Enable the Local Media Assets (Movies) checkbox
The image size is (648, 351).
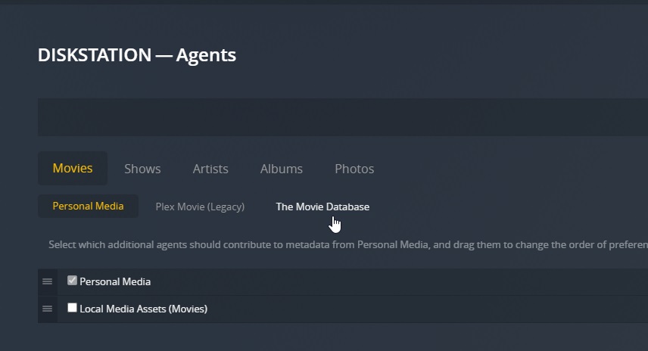[x=72, y=308]
